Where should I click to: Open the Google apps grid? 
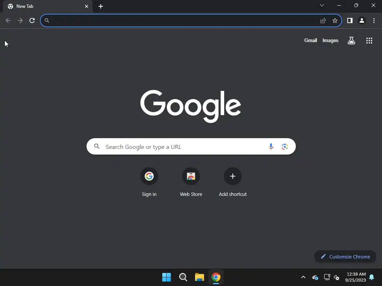(x=369, y=41)
